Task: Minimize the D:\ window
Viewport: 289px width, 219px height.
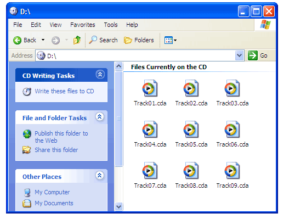Action: pyautogui.click(x=243, y=12)
